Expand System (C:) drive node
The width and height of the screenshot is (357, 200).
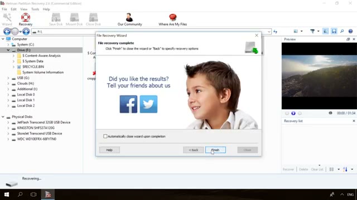[8, 44]
